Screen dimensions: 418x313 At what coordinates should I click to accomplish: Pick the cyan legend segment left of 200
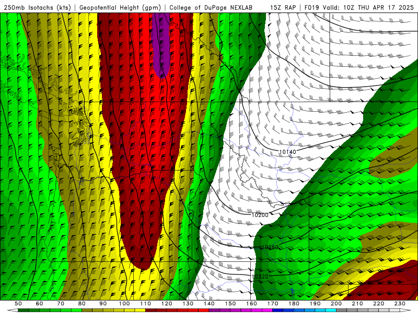click(331, 310)
